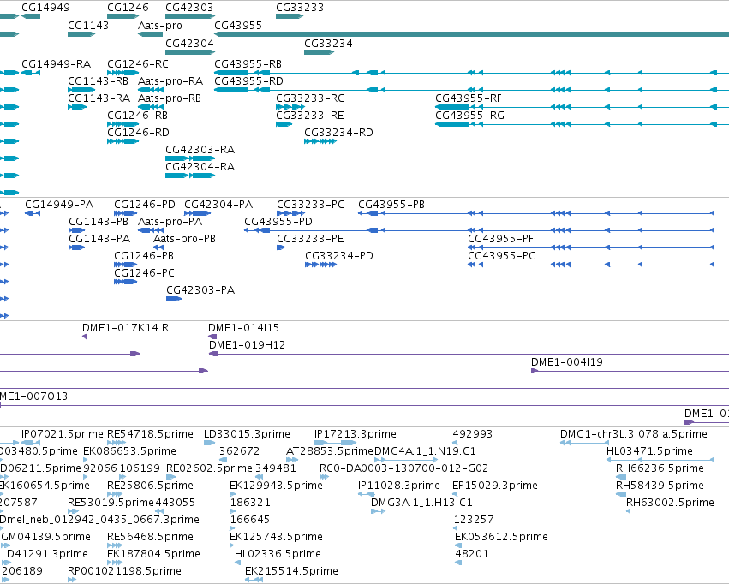Click EST RP001021198.5prime label
Viewport: 729px width, 584px height.
click(x=124, y=571)
